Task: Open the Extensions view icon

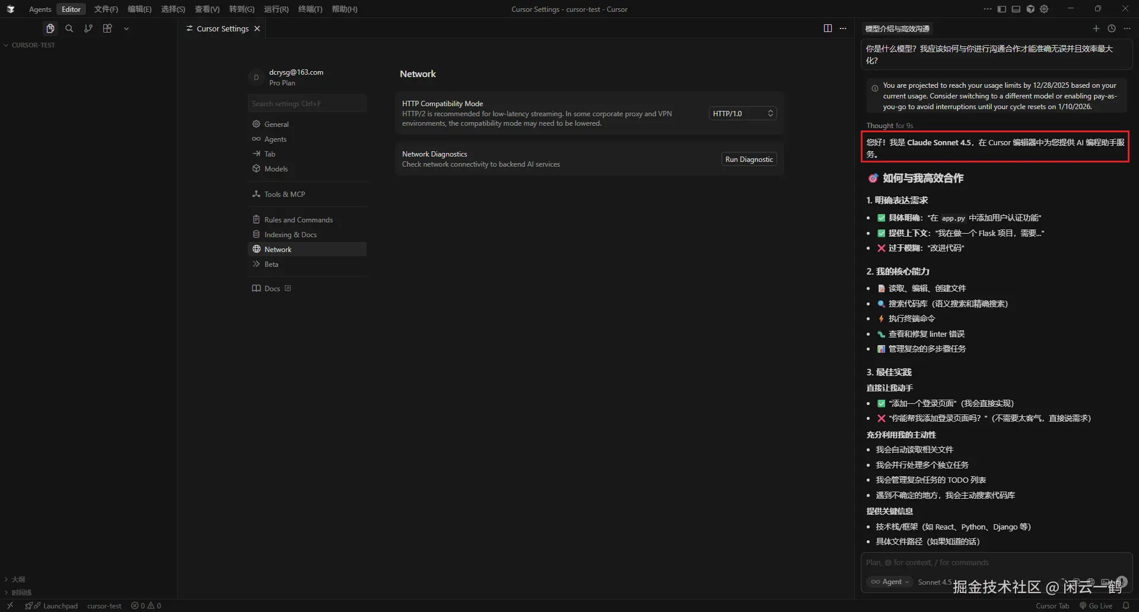Action: coord(107,28)
